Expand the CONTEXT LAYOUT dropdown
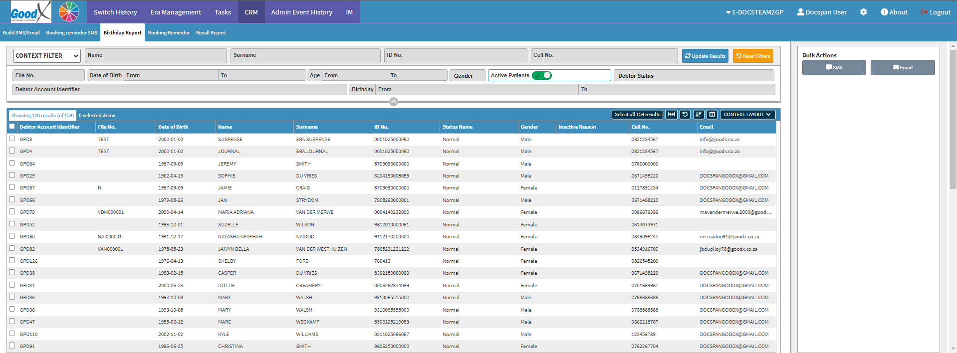Screen dimensions: 957x353 click(x=747, y=115)
